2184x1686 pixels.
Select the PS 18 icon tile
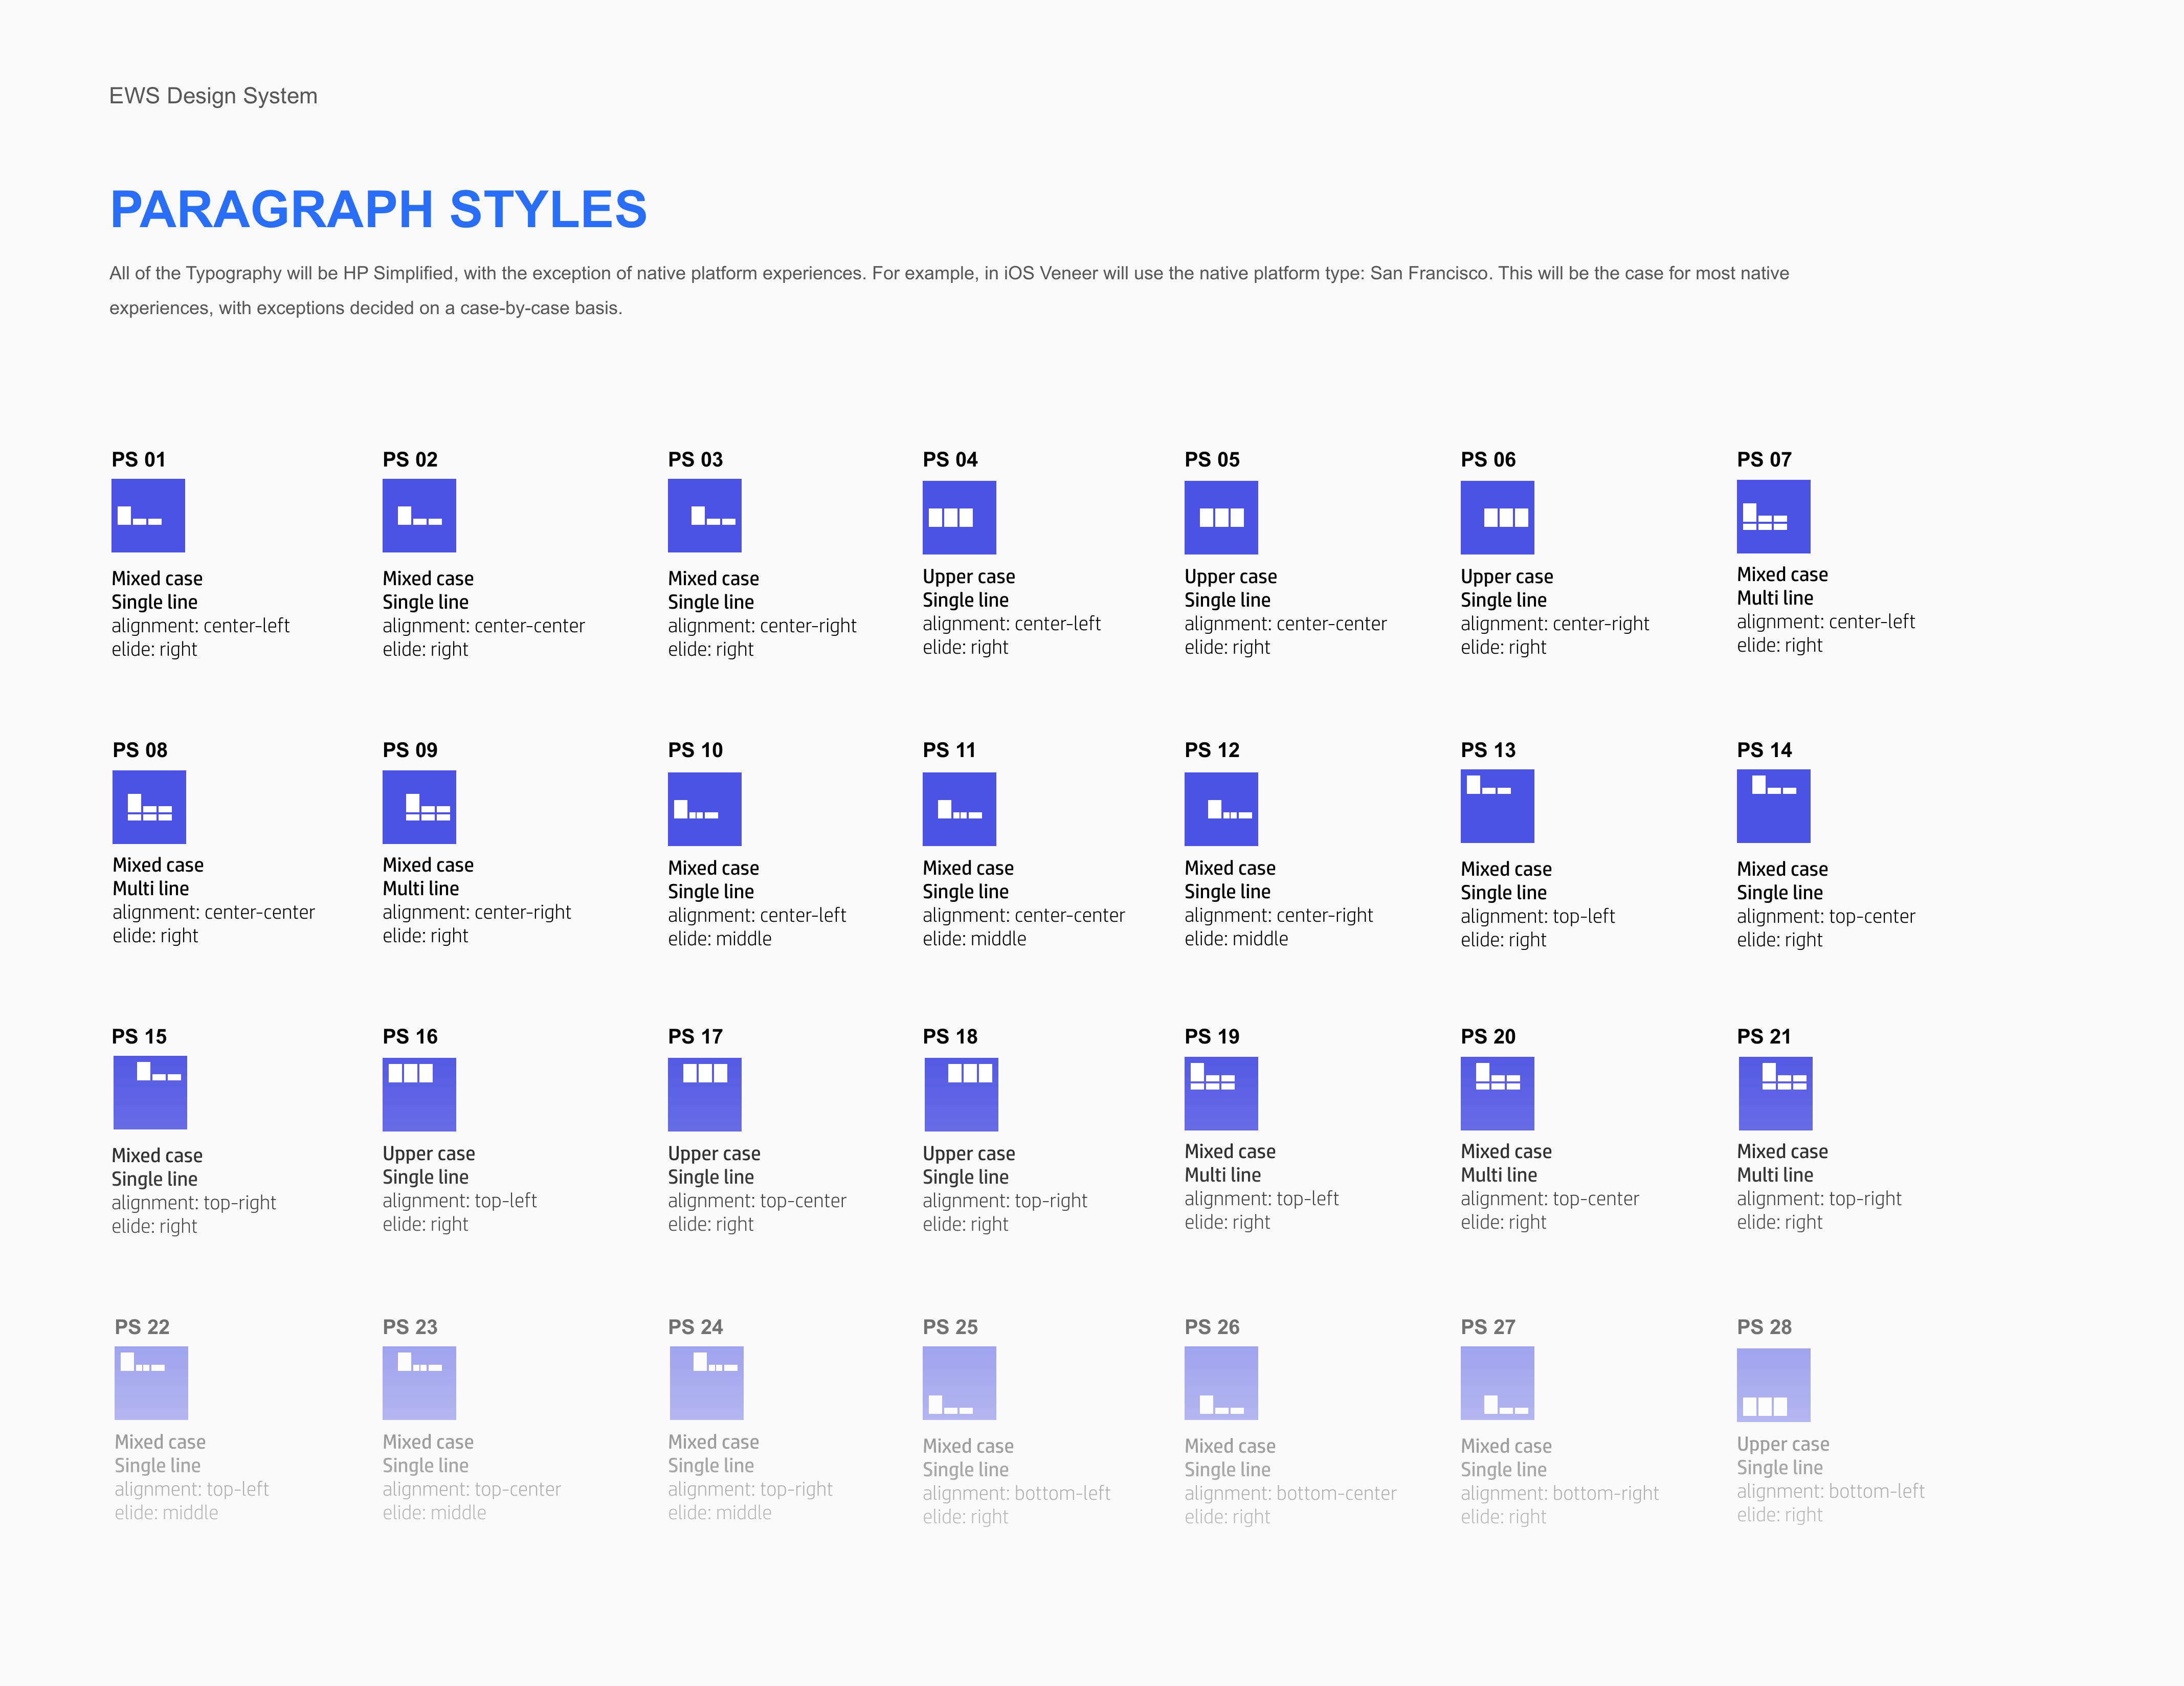(961, 1095)
